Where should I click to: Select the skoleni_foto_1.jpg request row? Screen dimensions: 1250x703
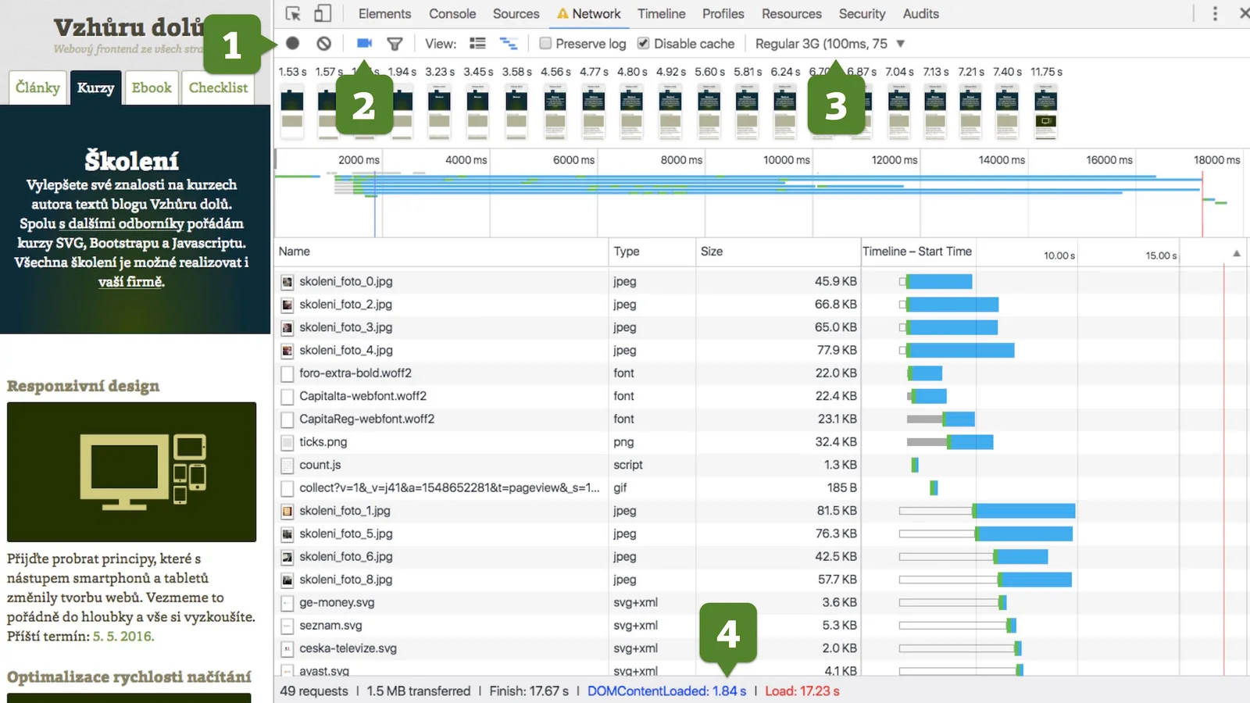[x=344, y=510]
